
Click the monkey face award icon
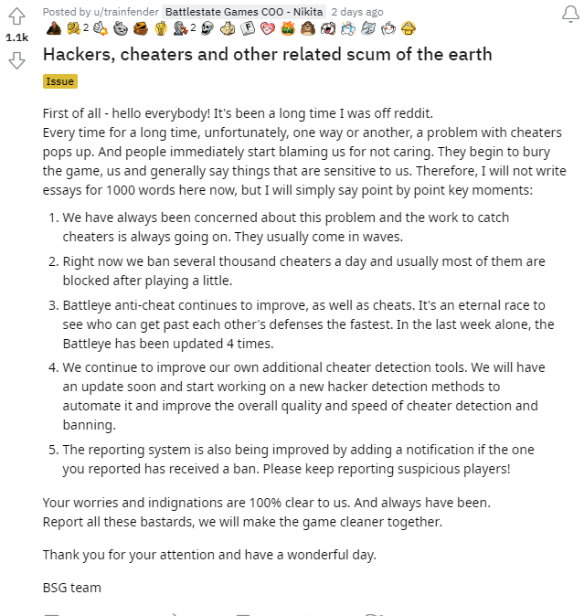coord(308,28)
